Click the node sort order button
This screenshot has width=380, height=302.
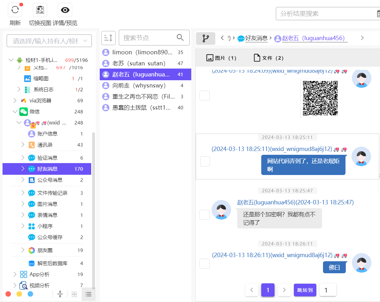pyautogui.click(x=108, y=38)
